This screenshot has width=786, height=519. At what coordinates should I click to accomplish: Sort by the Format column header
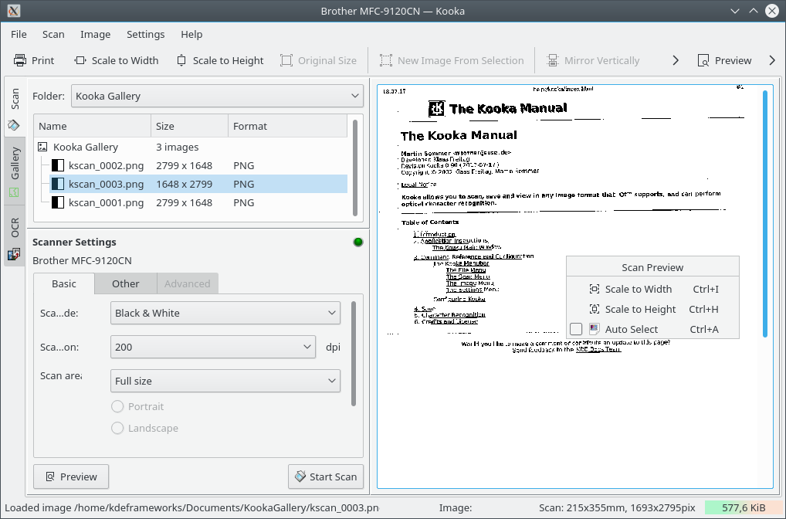tap(288, 126)
